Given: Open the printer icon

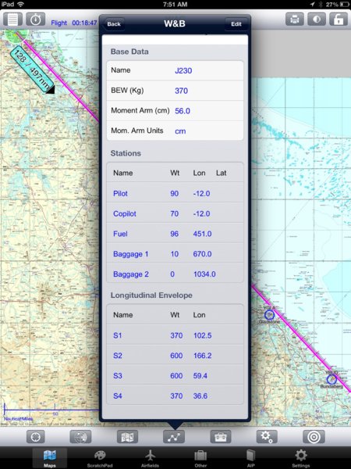Looking at the screenshot, I should pyautogui.click(x=295, y=20).
